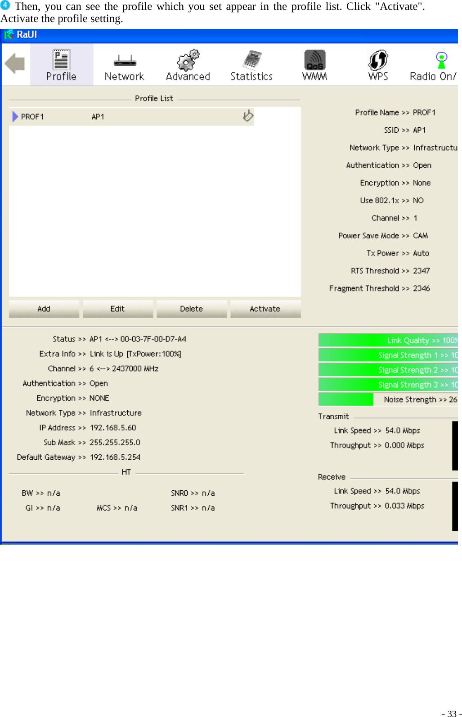Open the Statistics calculator icon

(252, 60)
